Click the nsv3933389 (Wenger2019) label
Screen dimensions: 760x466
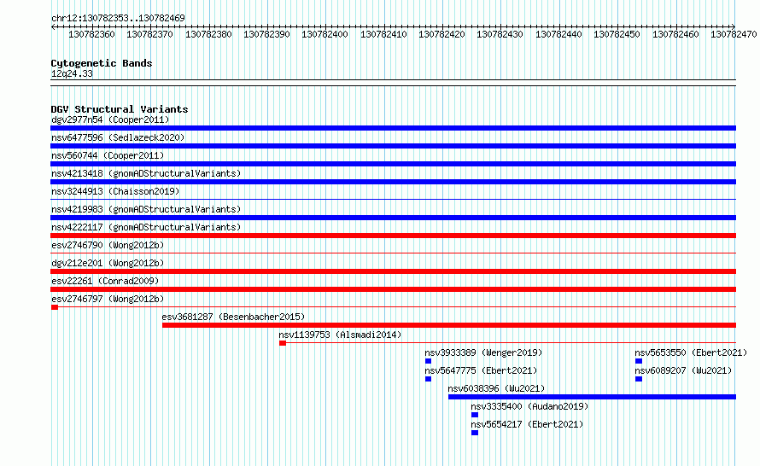tap(483, 352)
